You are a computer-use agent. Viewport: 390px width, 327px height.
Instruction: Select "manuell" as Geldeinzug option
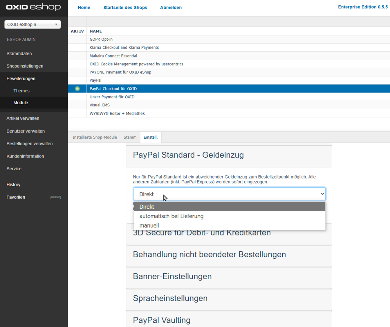pos(149,225)
